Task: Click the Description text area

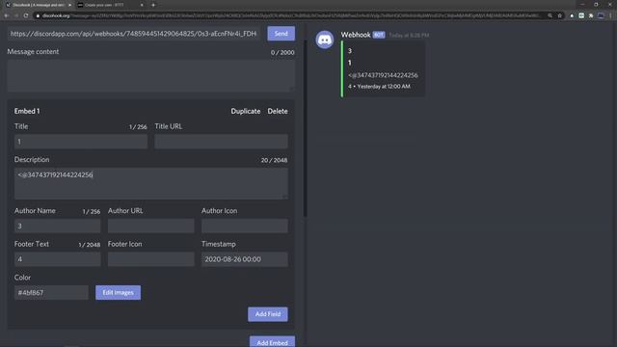Action: tap(150, 183)
